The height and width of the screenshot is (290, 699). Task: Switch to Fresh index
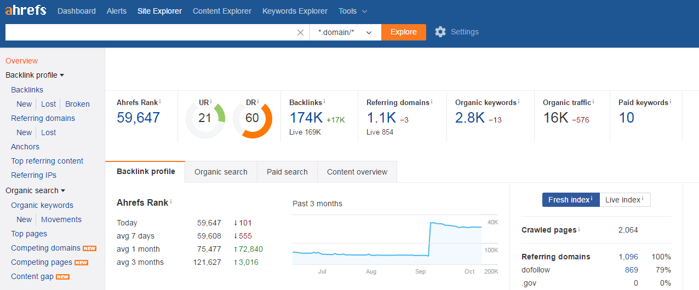[570, 200]
